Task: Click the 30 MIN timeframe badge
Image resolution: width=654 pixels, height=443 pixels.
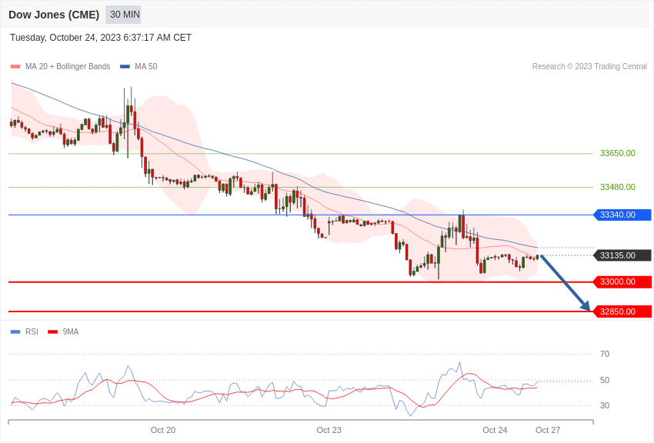Action: coord(123,15)
